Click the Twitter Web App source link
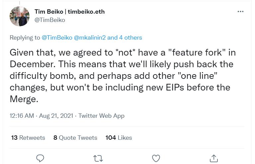 (x=101, y=116)
